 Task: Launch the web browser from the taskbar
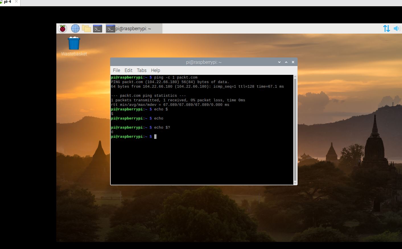point(75,28)
